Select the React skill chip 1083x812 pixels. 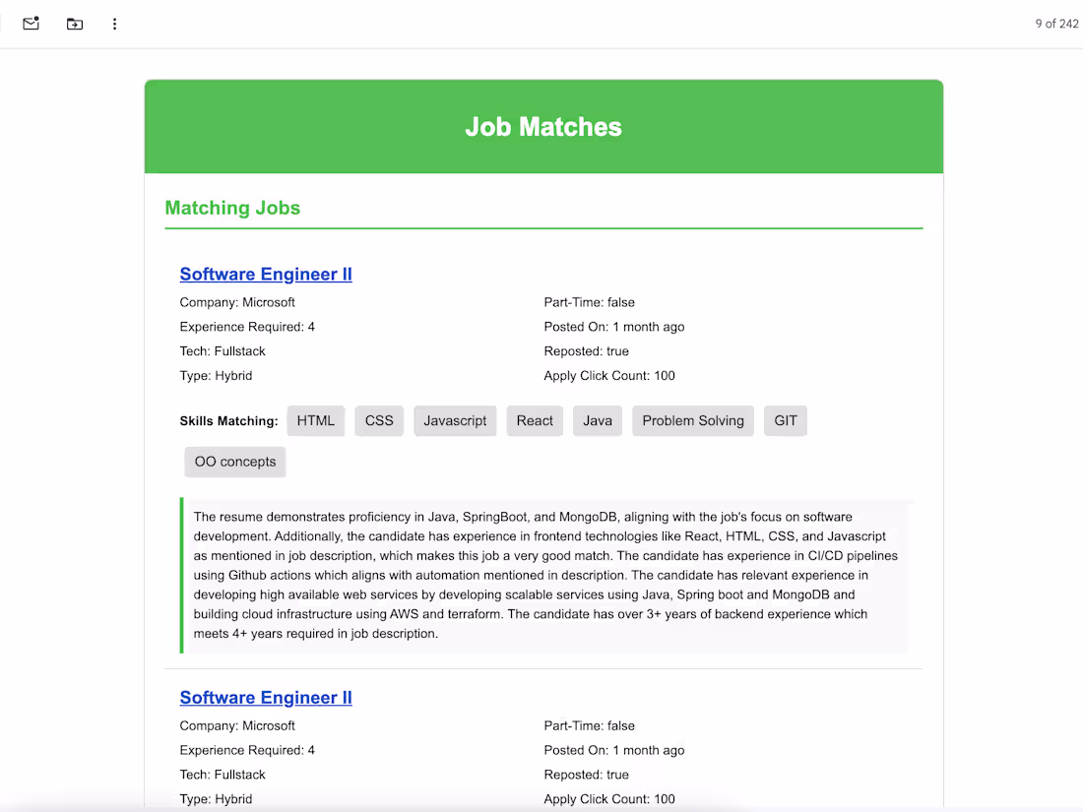click(535, 420)
